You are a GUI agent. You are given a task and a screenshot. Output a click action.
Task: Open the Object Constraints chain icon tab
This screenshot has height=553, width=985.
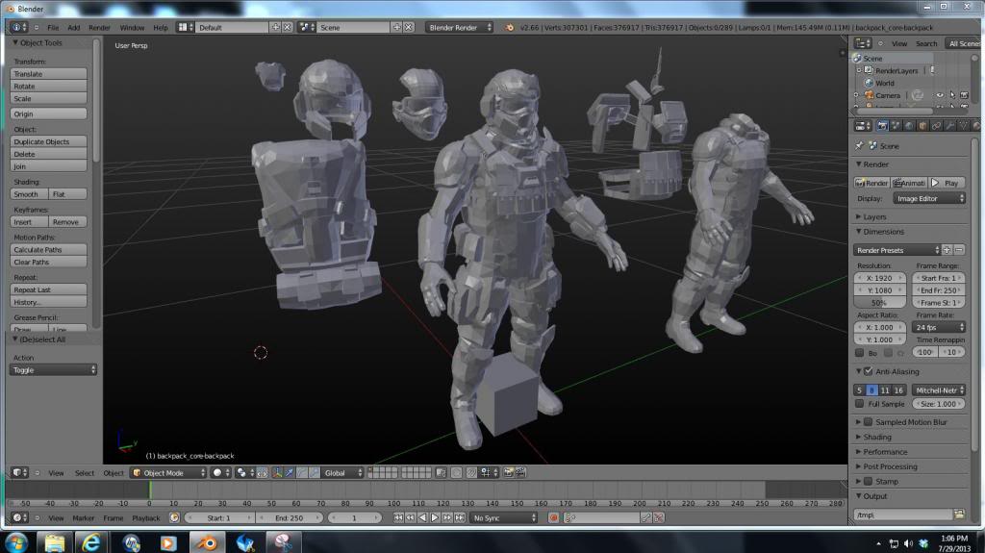click(x=935, y=126)
